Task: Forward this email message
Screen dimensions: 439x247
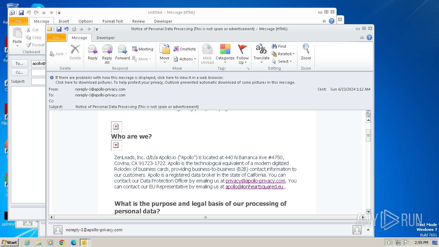Action: tap(122, 53)
